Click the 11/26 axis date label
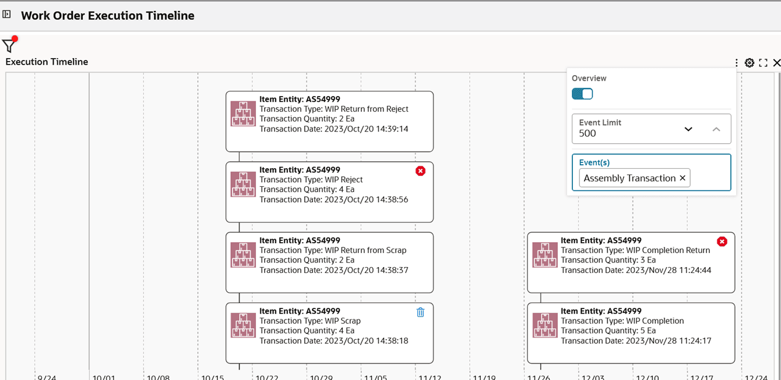 (x=538, y=377)
